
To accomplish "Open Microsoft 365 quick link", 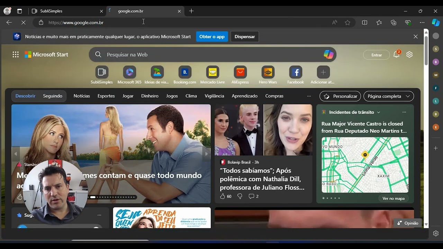I will click(x=129, y=75).
